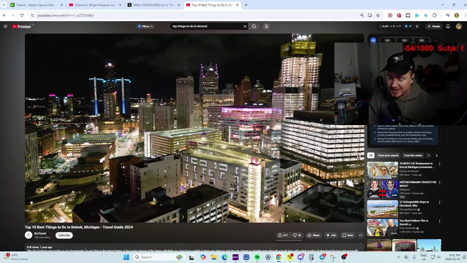Viewport: 467px width, 263px height.
Task: Open the YouTube account avatar menu
Action: point(459,26)
